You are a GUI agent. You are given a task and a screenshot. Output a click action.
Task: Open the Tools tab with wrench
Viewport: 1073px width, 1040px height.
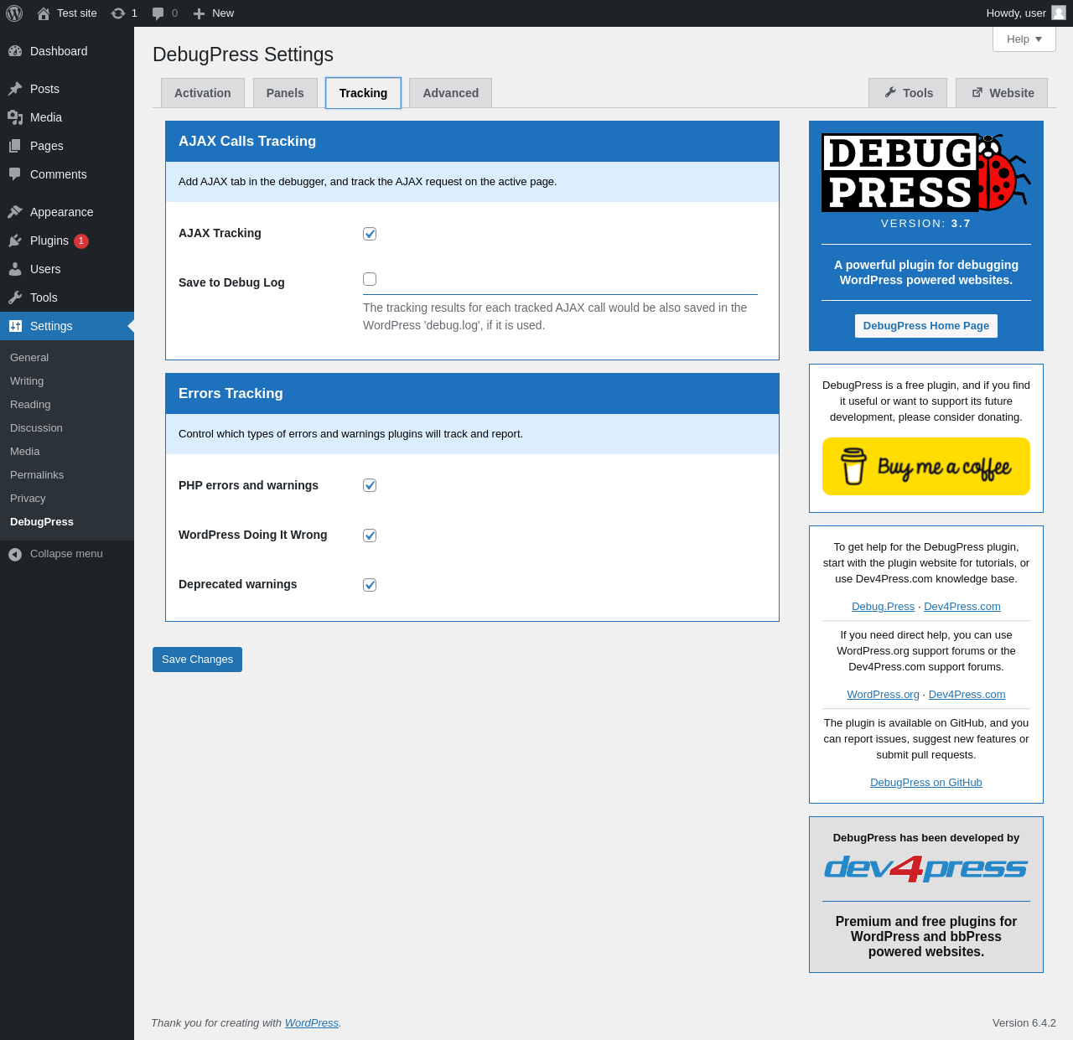pyautogui.click(x=908, y=93)
